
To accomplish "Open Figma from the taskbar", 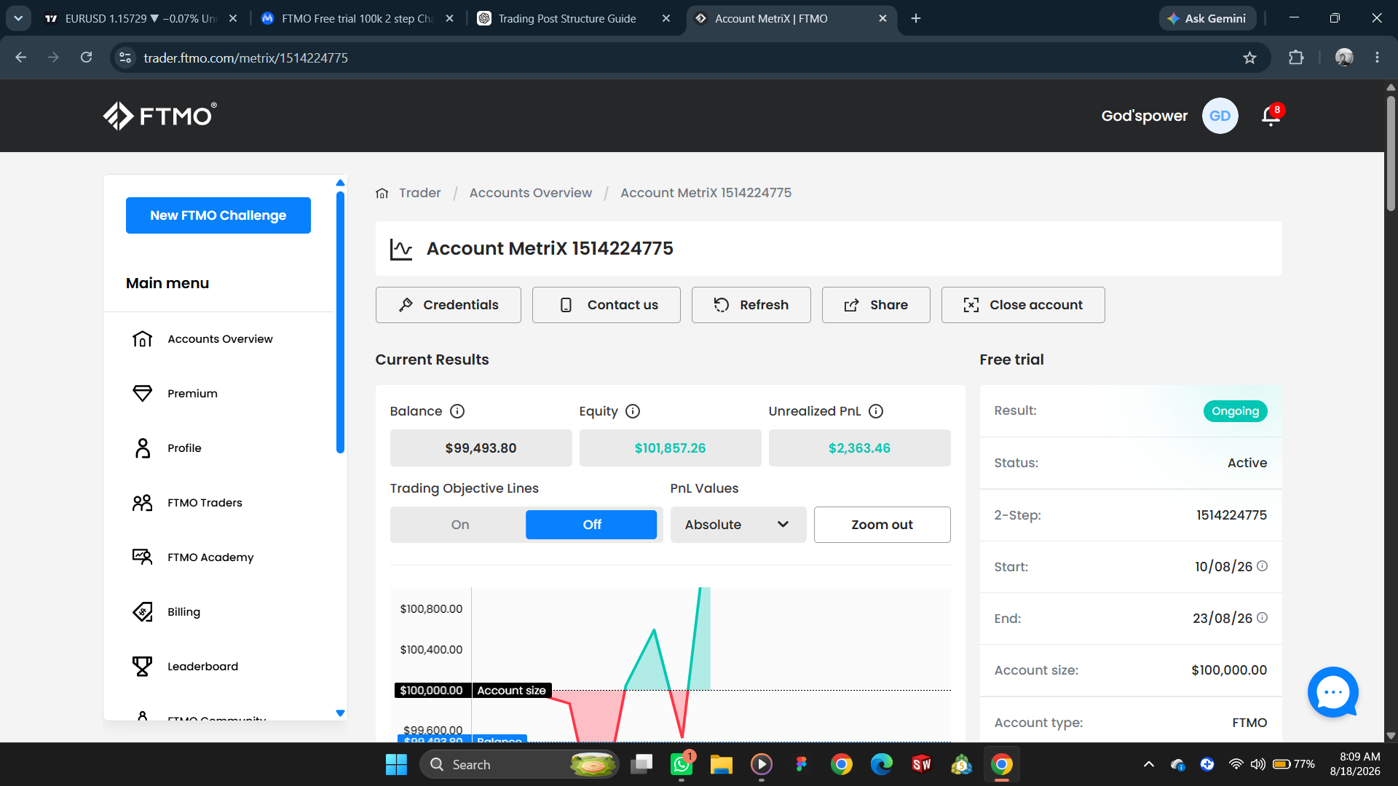I will [x=802, y=764].
